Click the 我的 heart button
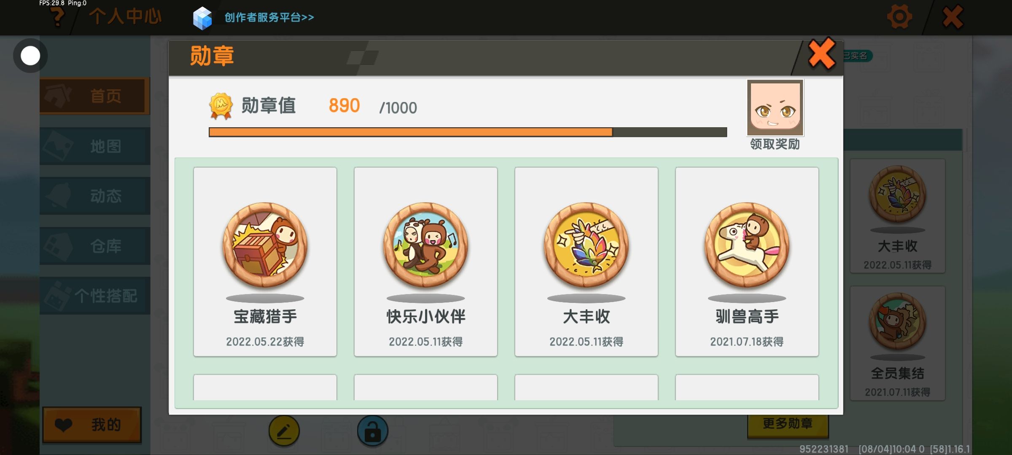Viewport: 1012px width, 455px height. [92, 425]
